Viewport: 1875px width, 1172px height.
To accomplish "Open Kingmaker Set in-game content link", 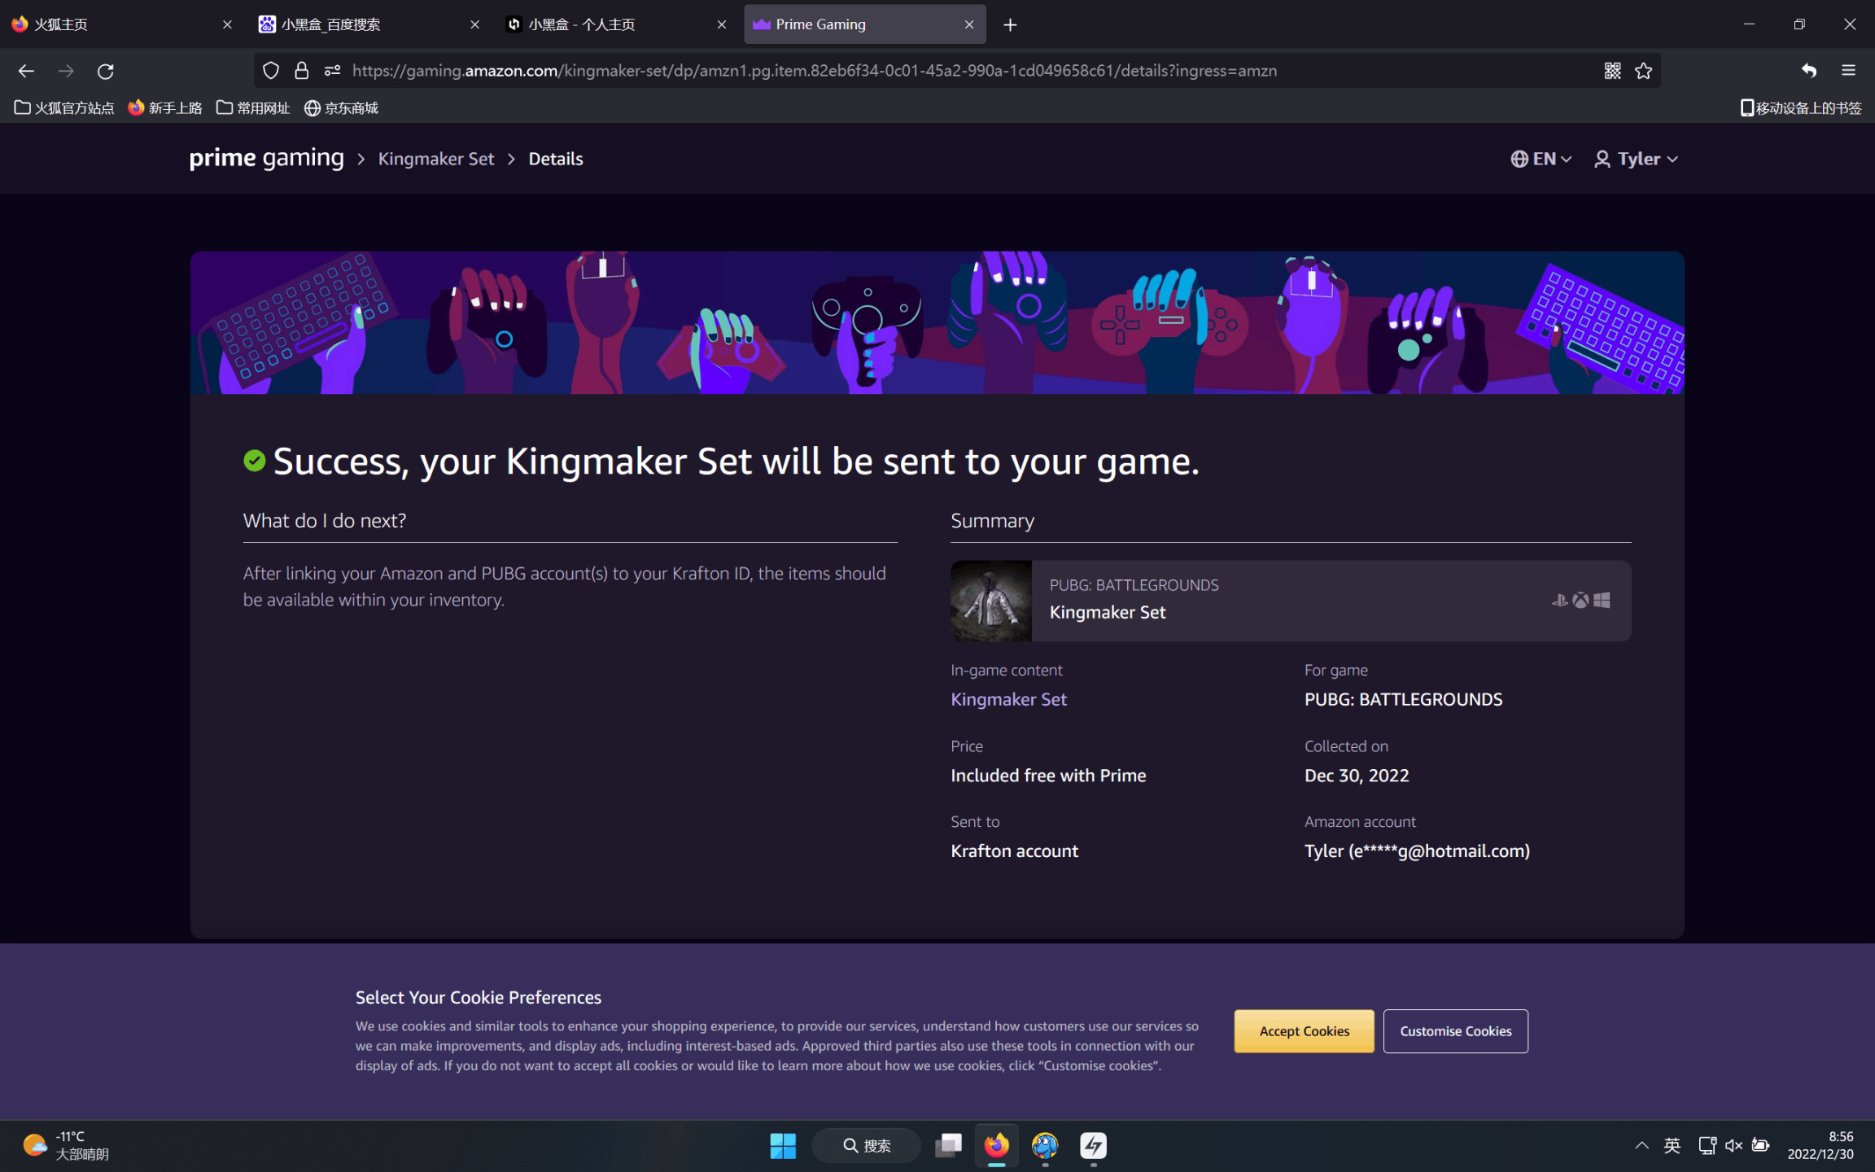I will 1008,699.
